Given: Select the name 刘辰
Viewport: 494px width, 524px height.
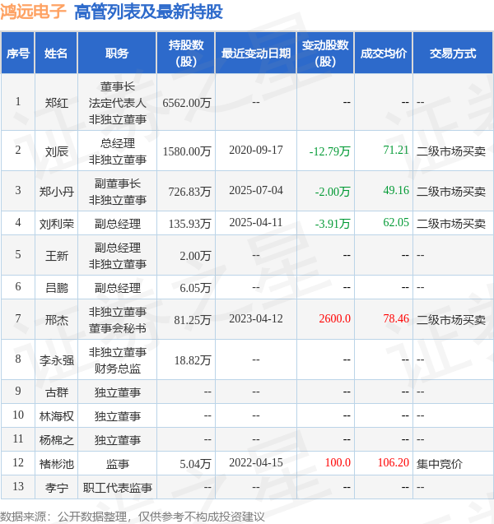Looking at the screenshot, I should click(x=57, y=151).
